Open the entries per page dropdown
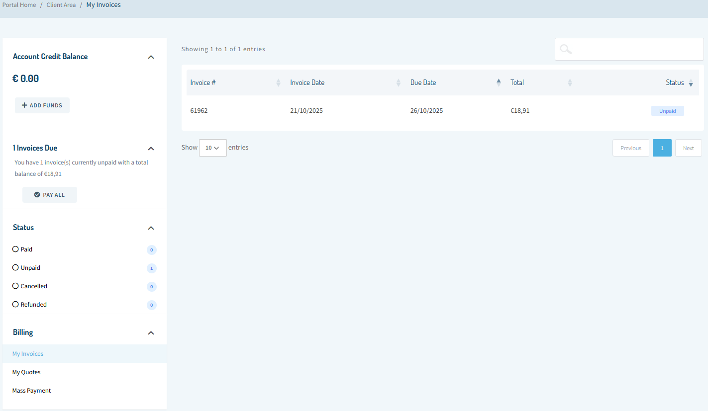 (212, 148)
